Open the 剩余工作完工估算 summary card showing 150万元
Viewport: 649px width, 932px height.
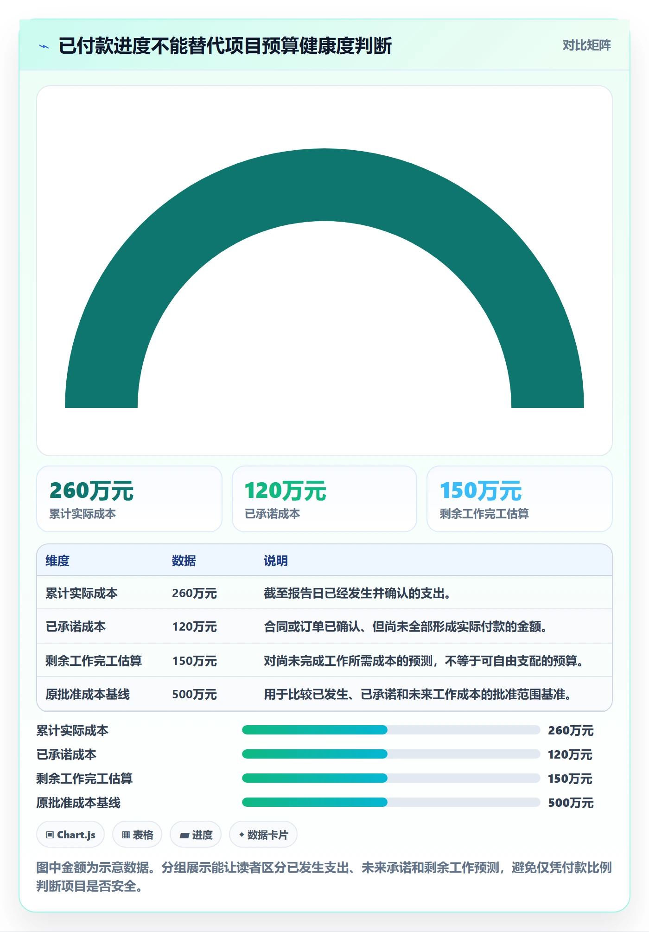pos(520,499)
